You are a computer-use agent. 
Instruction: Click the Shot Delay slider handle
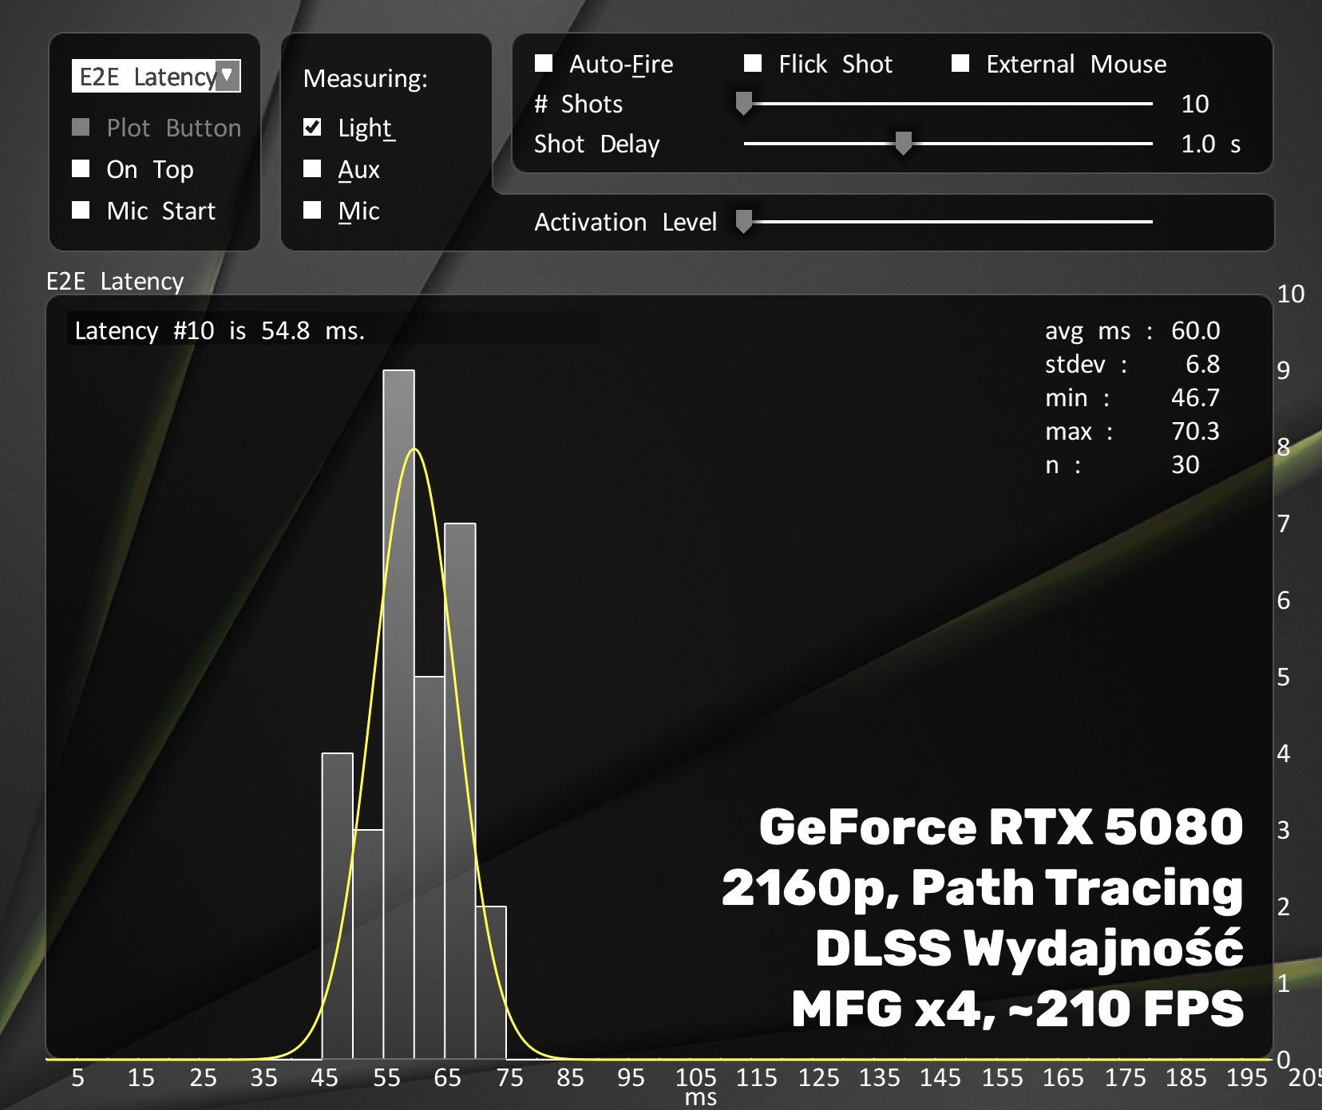pos(903,144)
